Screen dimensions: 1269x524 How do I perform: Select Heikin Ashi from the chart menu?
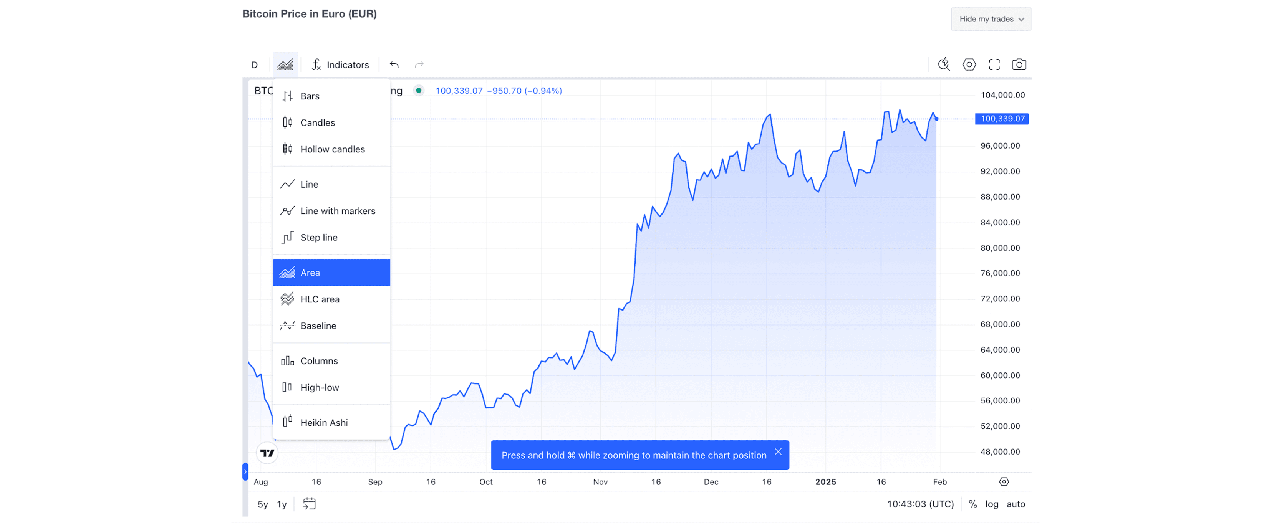[324, 422]
